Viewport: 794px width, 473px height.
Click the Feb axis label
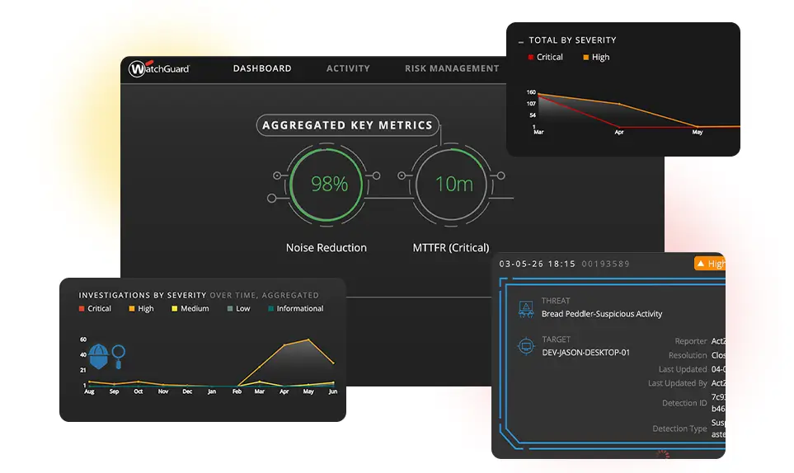point(237,391)
